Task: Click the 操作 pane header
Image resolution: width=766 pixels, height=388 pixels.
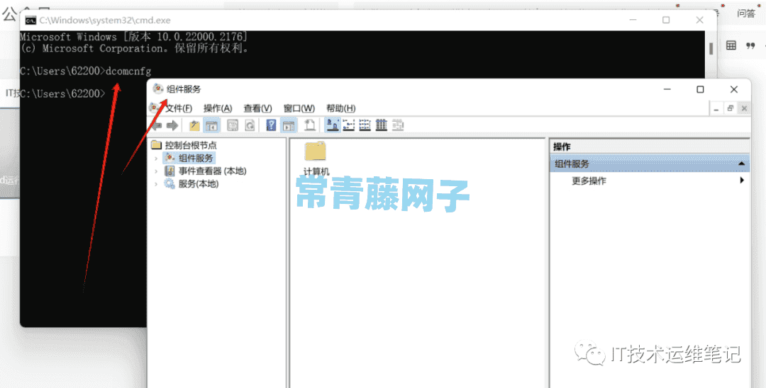Action: tap(650, 147)
